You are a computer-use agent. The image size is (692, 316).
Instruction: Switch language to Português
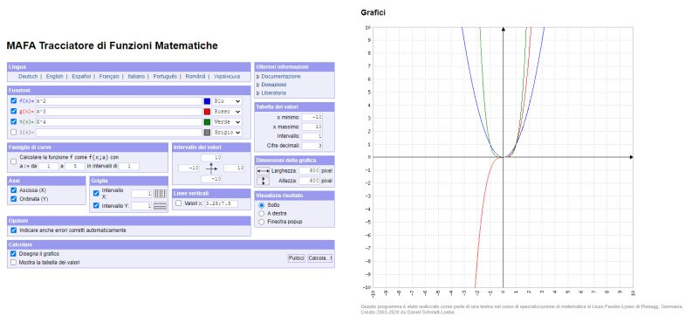coord(165,76)
